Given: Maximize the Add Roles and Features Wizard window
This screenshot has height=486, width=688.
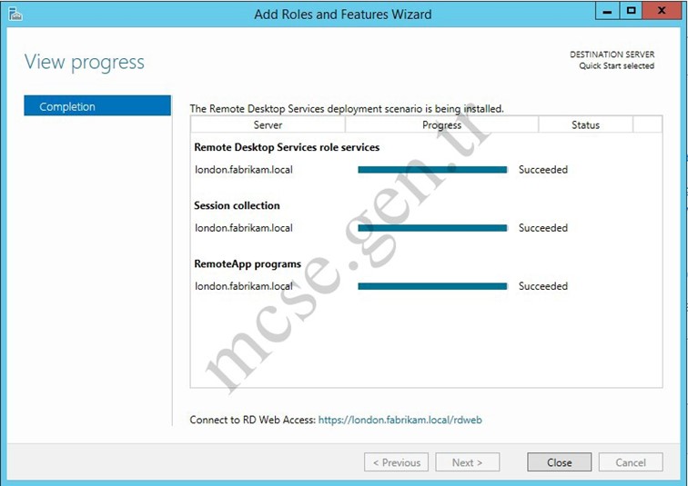Looking at the screenshot, I should coord(631,11).
